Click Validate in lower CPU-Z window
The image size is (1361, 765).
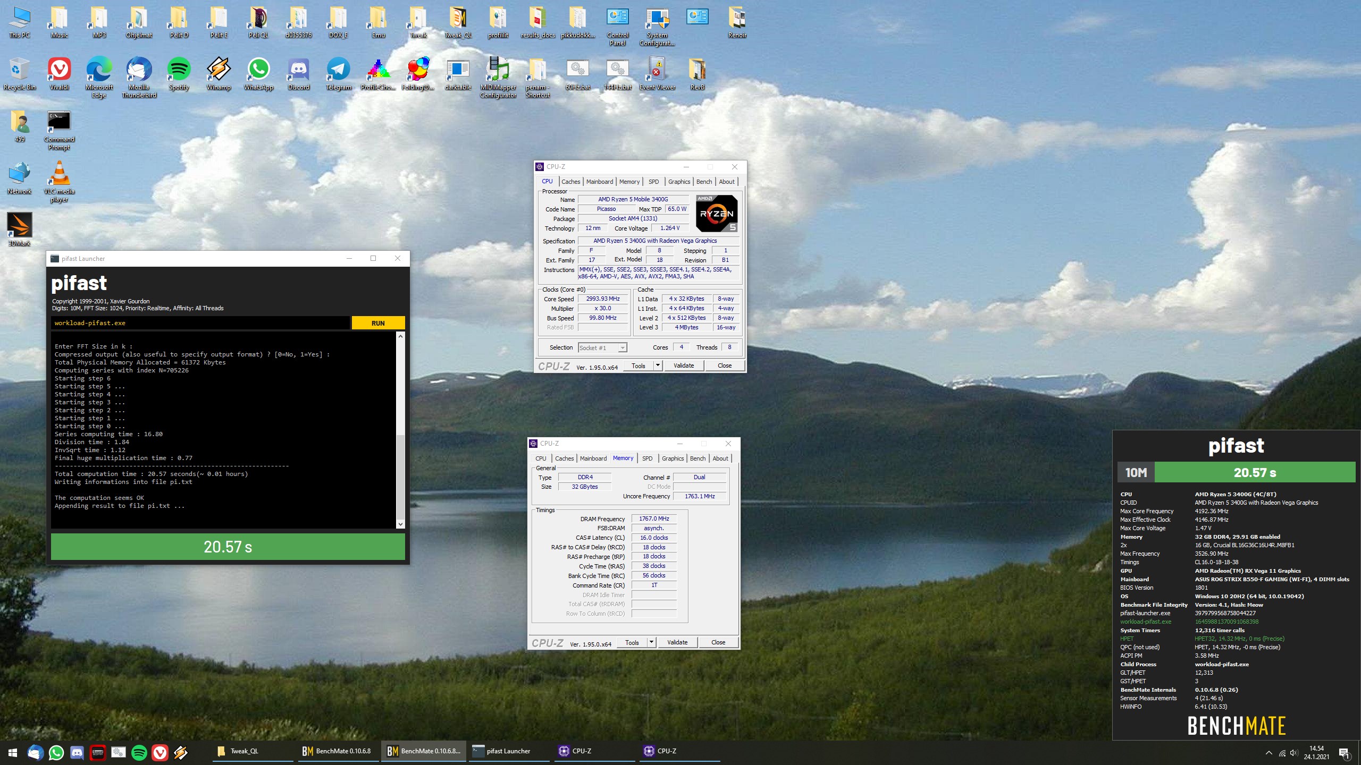click(677, 642)
